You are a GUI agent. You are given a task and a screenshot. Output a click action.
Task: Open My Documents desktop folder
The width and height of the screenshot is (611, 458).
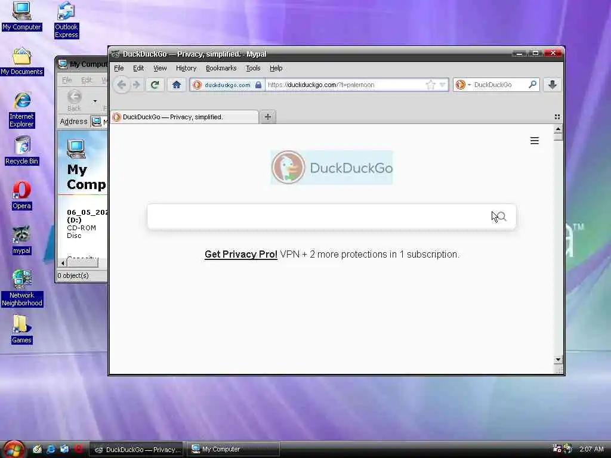[x=22, y=61]
